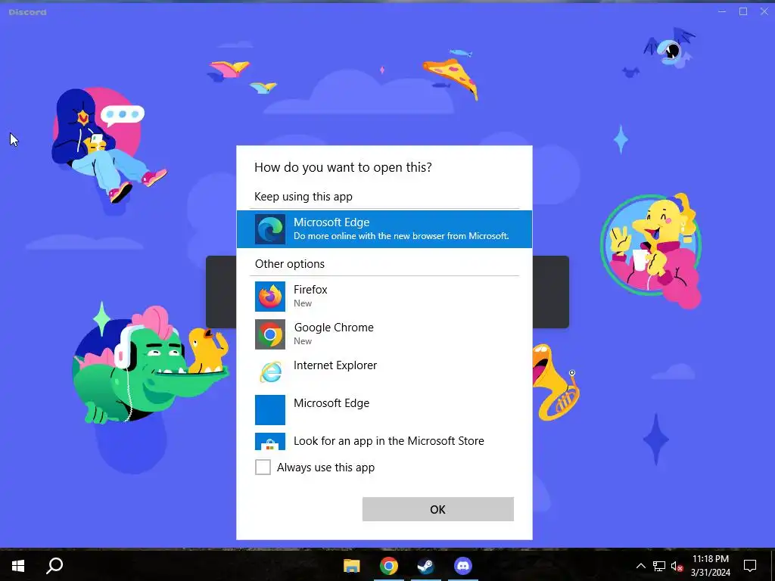Click 'How do you want to open this?' title

[343, 167]
